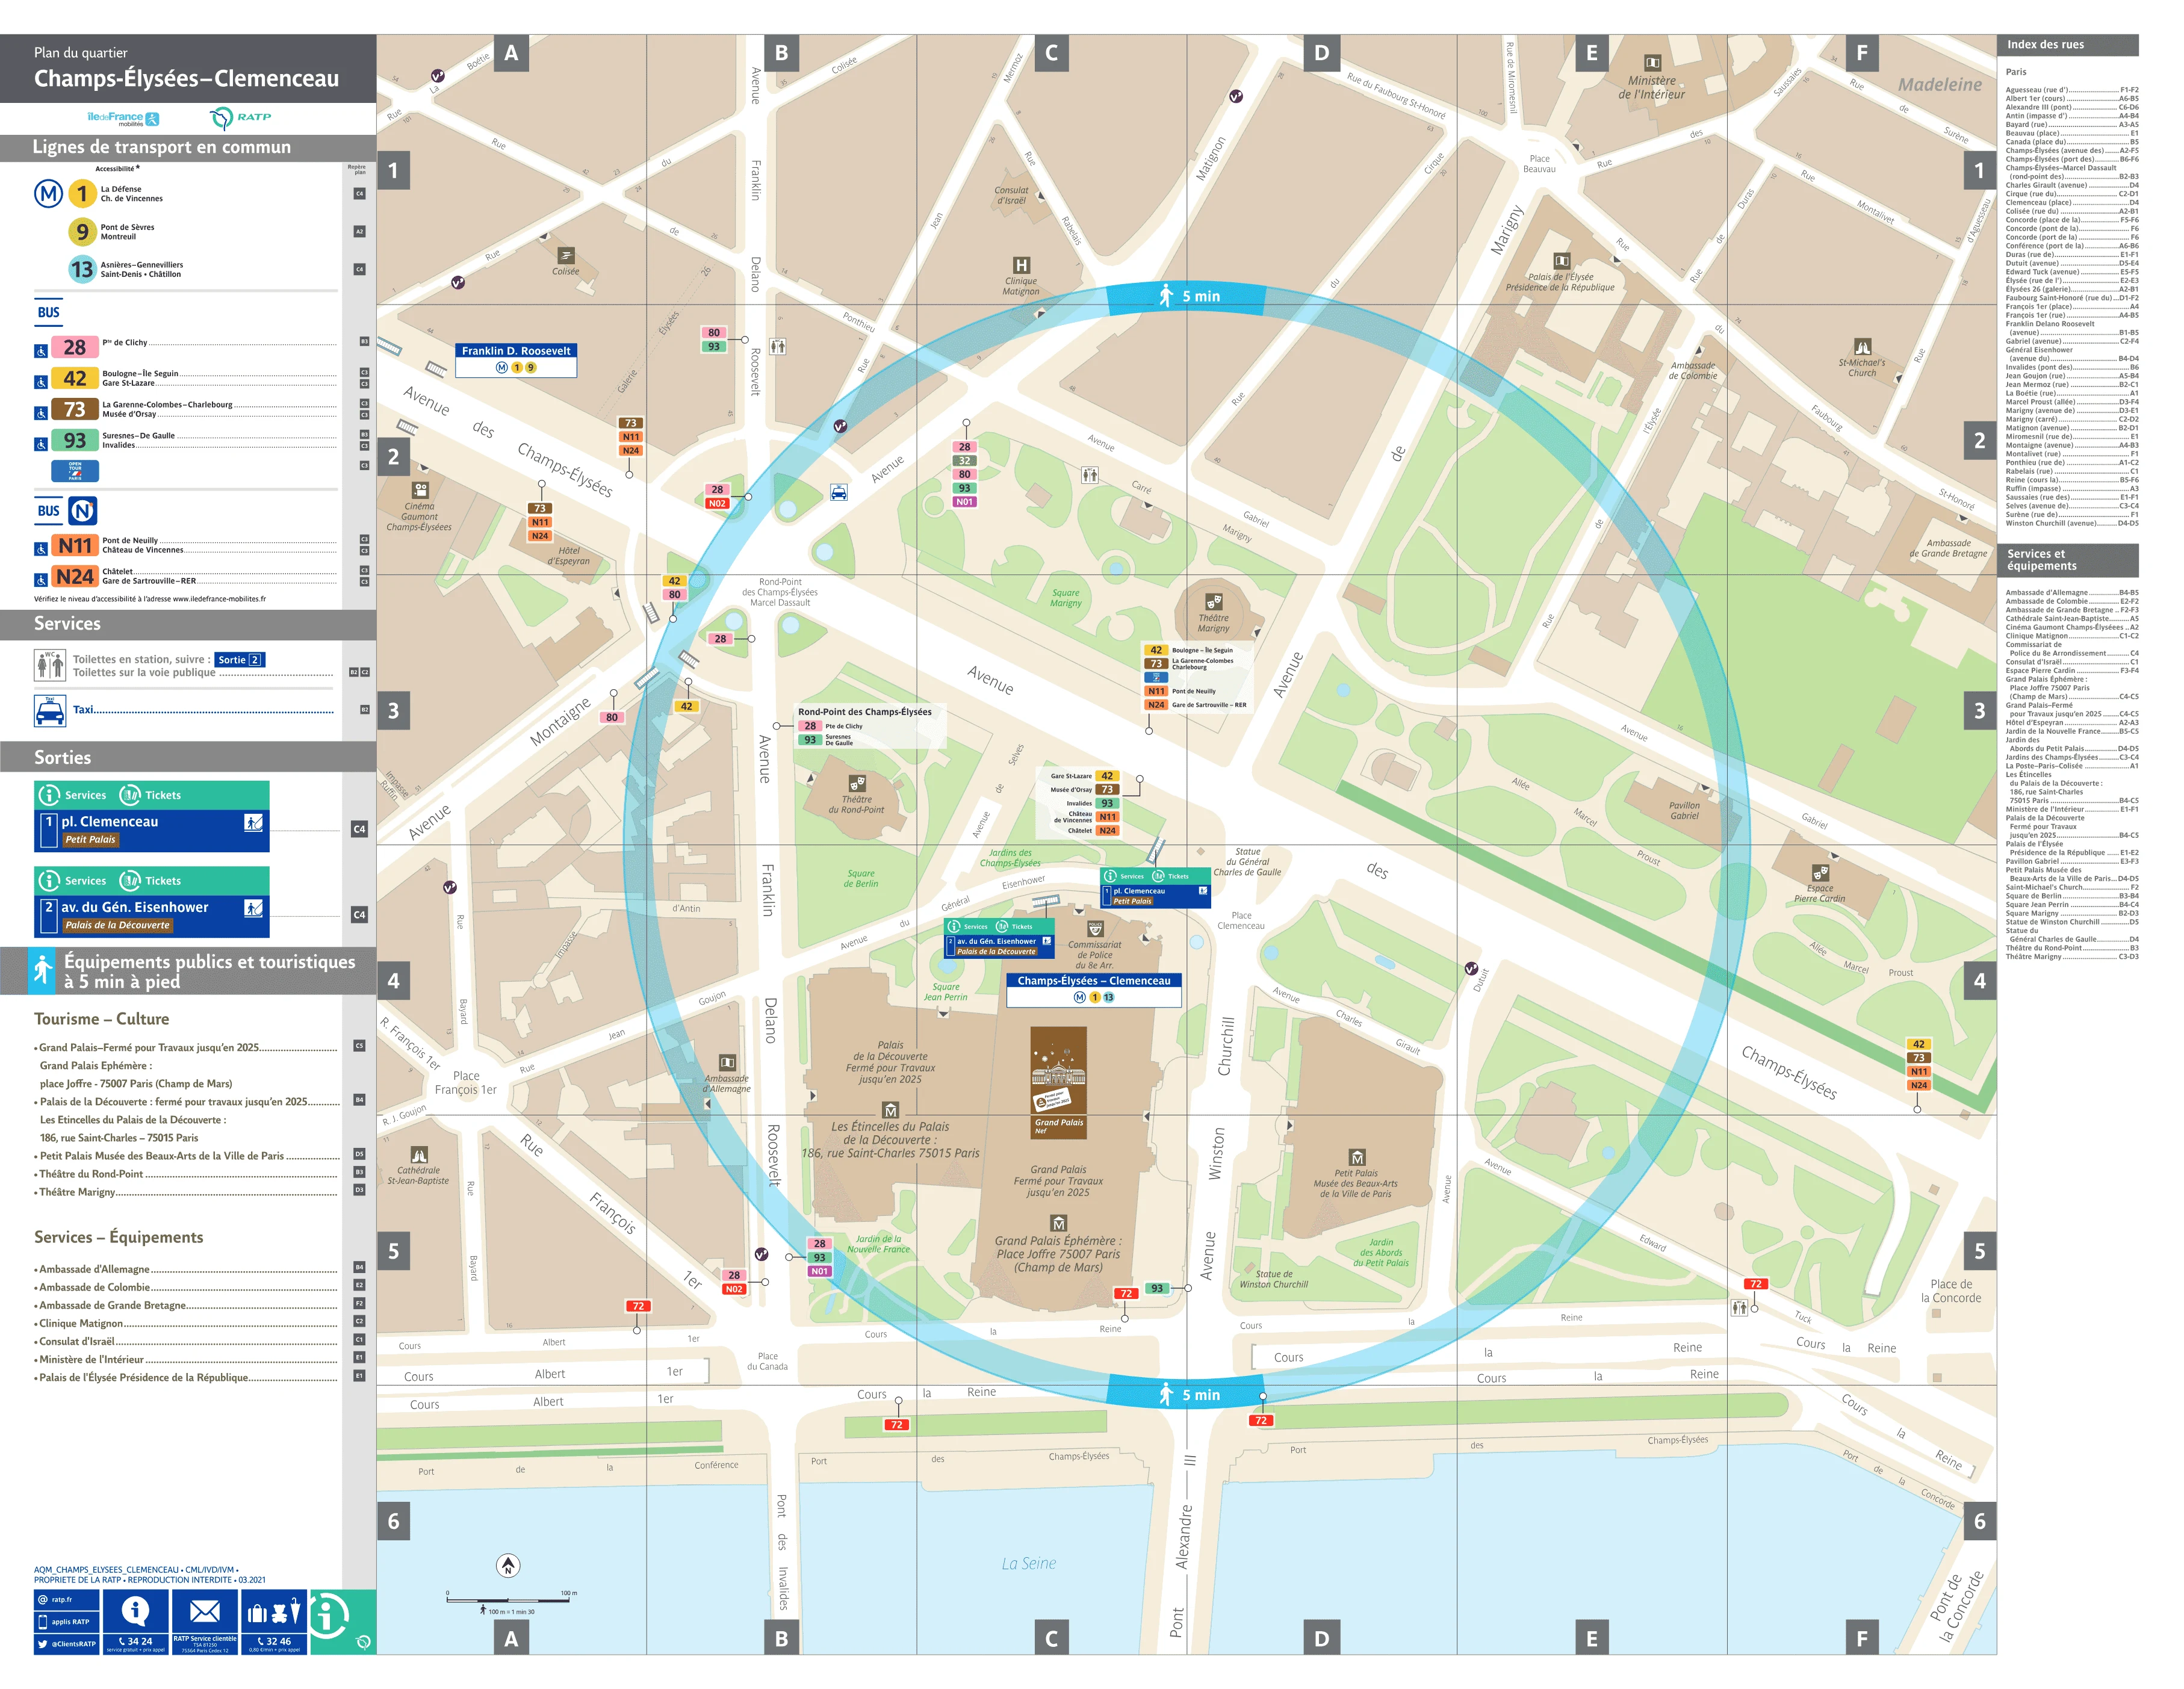Select the bus 42 badge in legend
2184x1689 pixels.
[x=75, y=378]
